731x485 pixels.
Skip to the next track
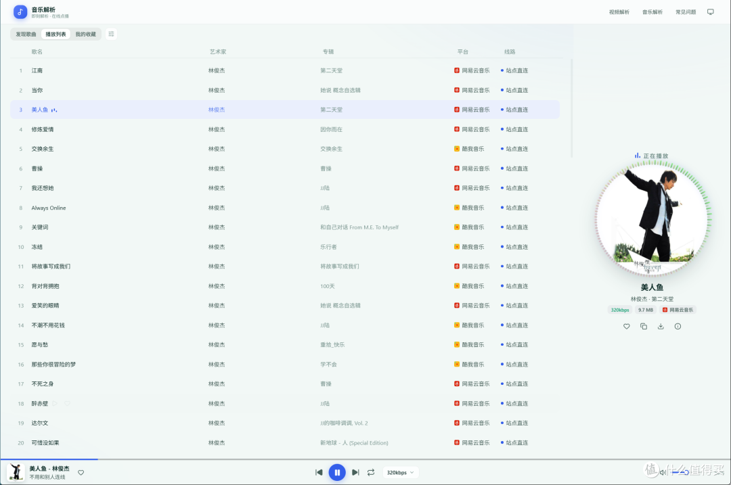pos(355,472)
